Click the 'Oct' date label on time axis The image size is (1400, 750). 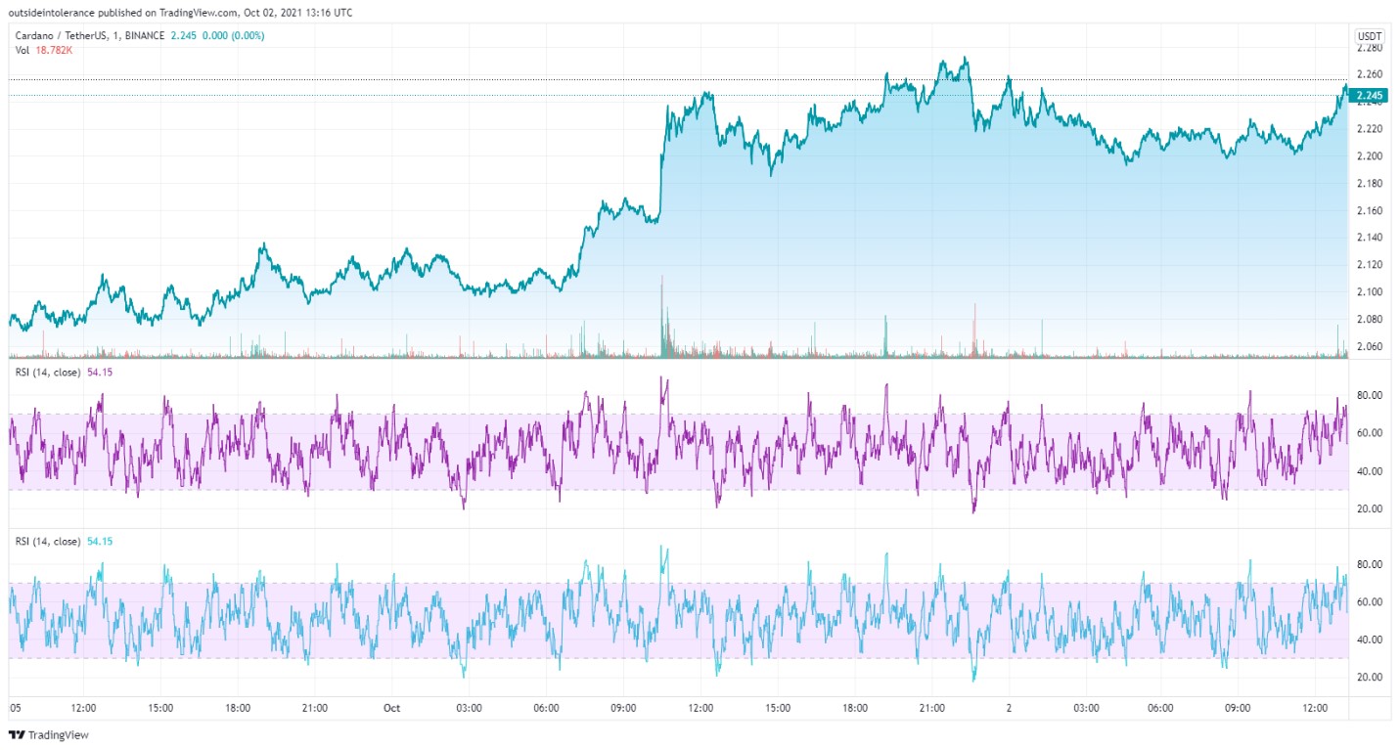391,708
